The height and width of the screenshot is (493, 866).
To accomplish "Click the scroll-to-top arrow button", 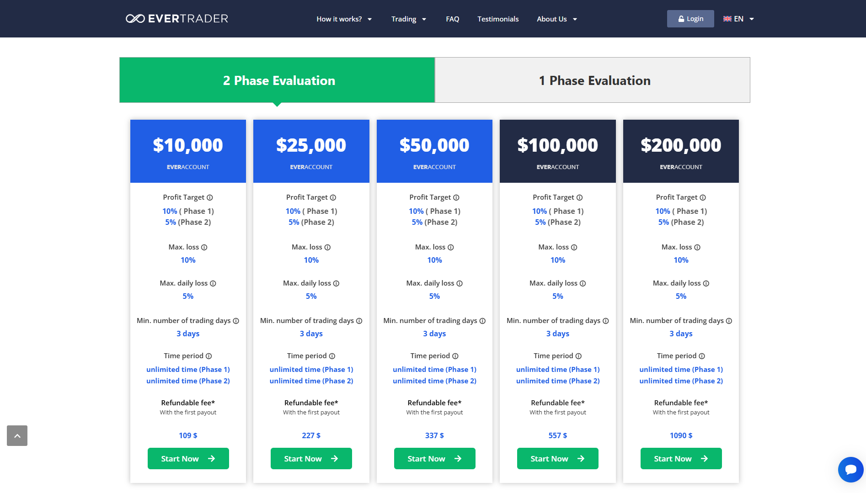I will click(x=17, y=436).
